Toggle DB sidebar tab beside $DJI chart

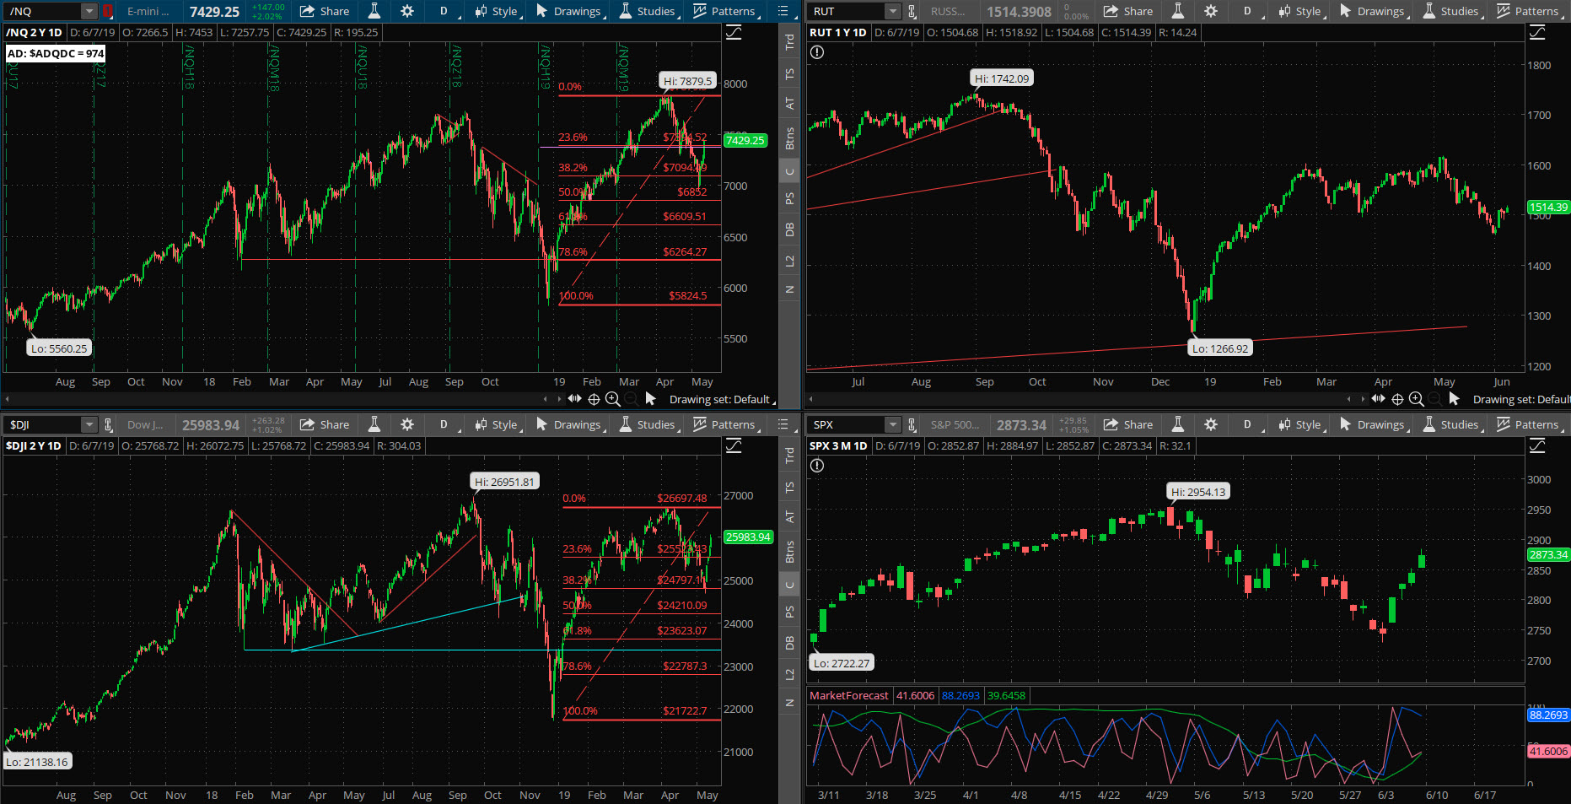(x=789, y=643)
